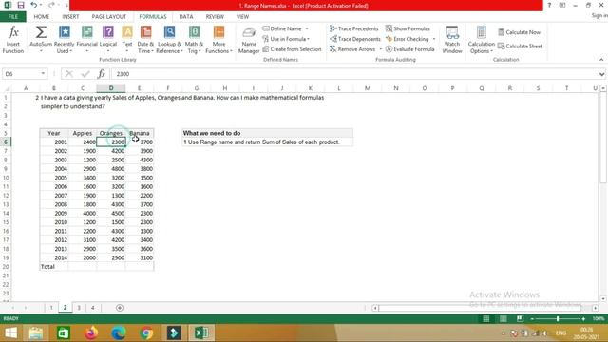Open Chrome from taskbar
Image resolution: width=608 pixels, height=342 pixels.
[x=146, y=333]
